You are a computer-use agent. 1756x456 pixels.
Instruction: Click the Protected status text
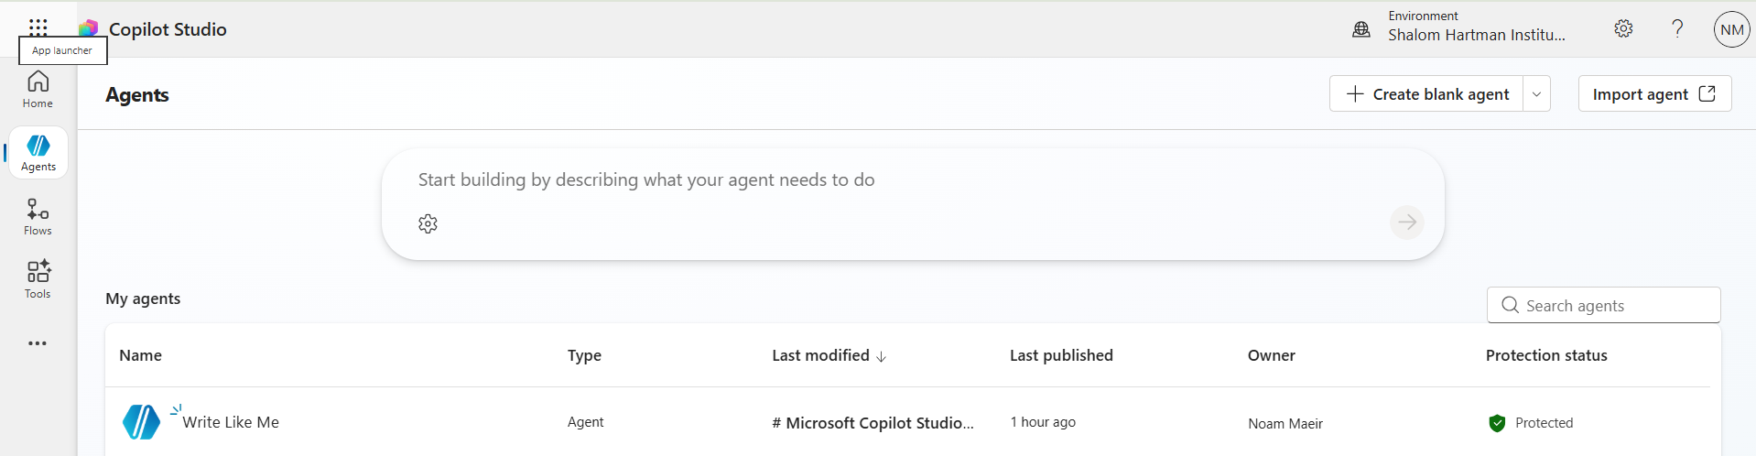point(1544,423)
